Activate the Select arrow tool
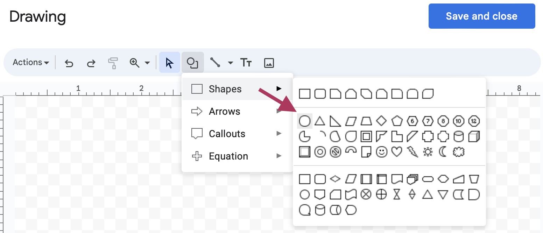Viewport: 543px width, 233px height. pyautogui.click(x=169, y=63)
